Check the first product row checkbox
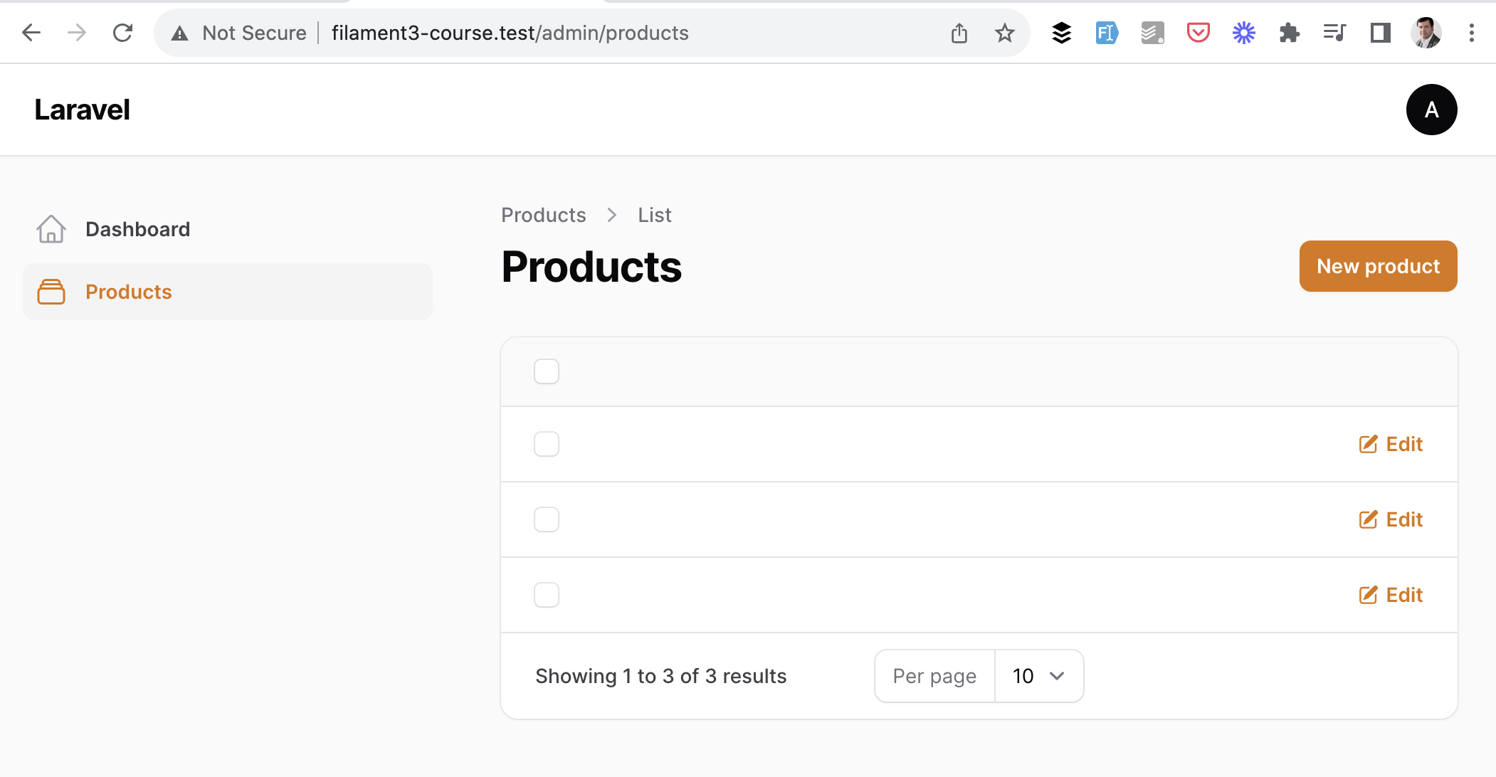 pos(547,444)
